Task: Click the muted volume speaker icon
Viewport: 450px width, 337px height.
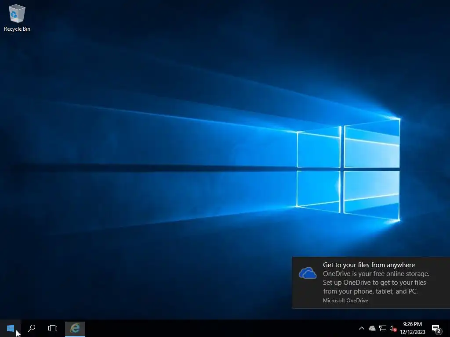Action: click(393, 328)
